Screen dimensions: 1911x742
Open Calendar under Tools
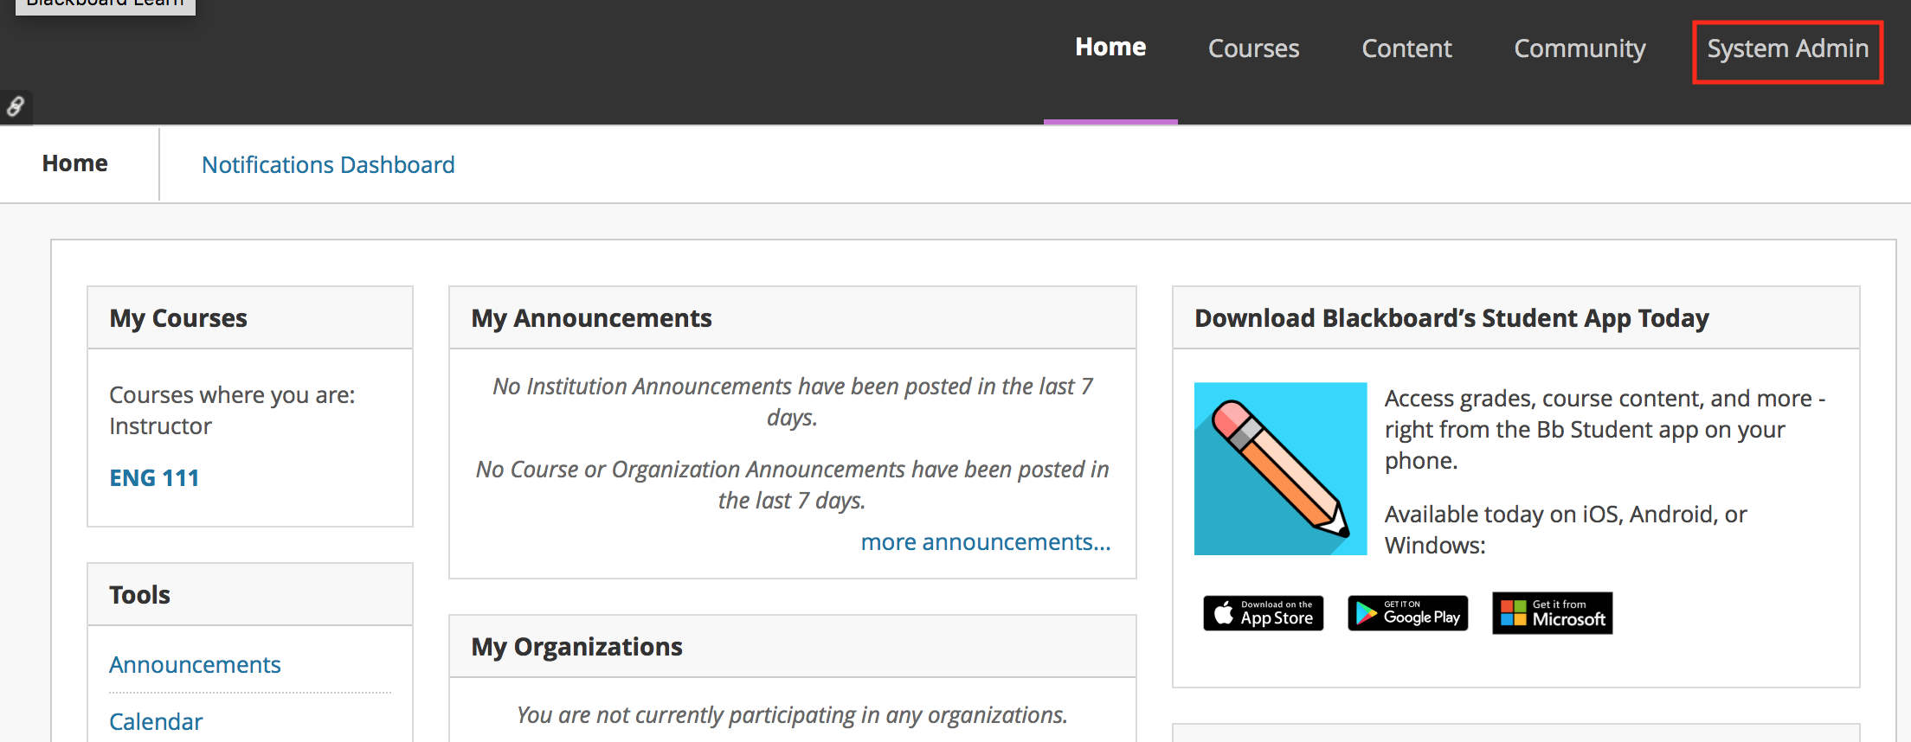click(x=156, y=722)
